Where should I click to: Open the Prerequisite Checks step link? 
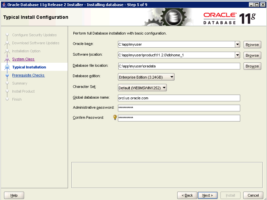point(28,75)
